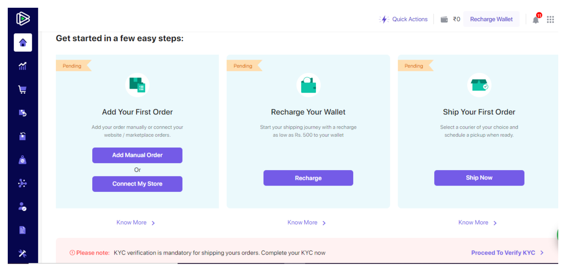The image size is (566, 272).
Task: Click the 'Or' text between the order buttons
Action: (137, 170)
